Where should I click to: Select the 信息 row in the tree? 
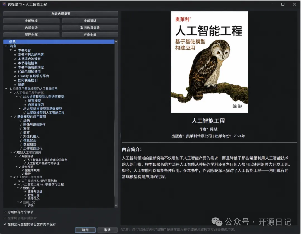(59, 42)
